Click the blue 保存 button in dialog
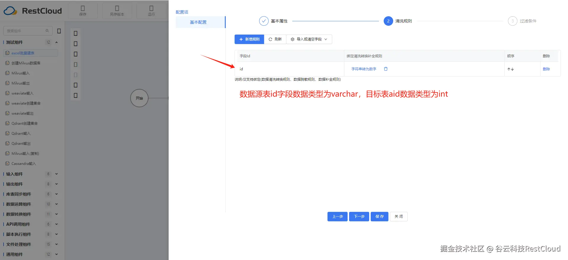The image size is (568, 260). pyautogui.click(x=380, y=217)
